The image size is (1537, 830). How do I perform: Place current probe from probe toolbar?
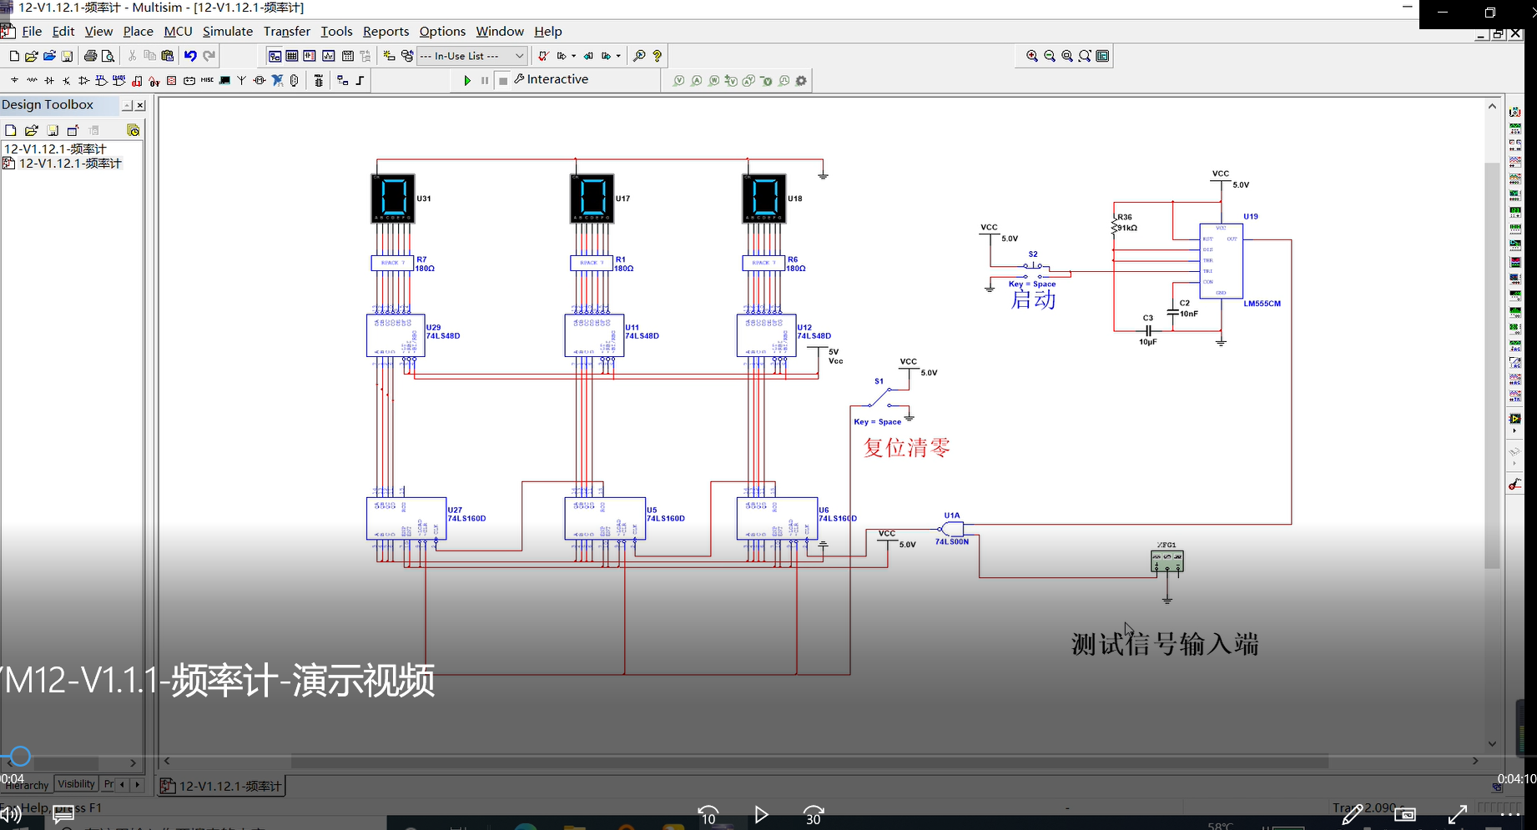697,81
